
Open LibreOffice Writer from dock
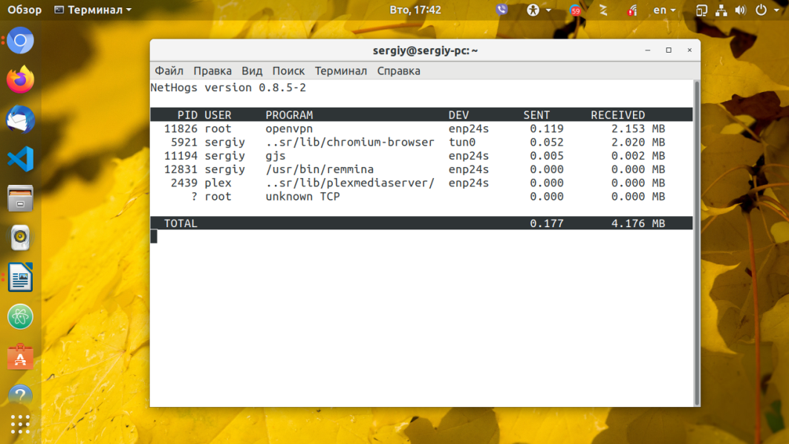(20, 278)
